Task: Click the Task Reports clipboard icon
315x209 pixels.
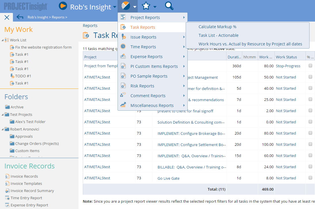Action: click(x=123, y=27)
